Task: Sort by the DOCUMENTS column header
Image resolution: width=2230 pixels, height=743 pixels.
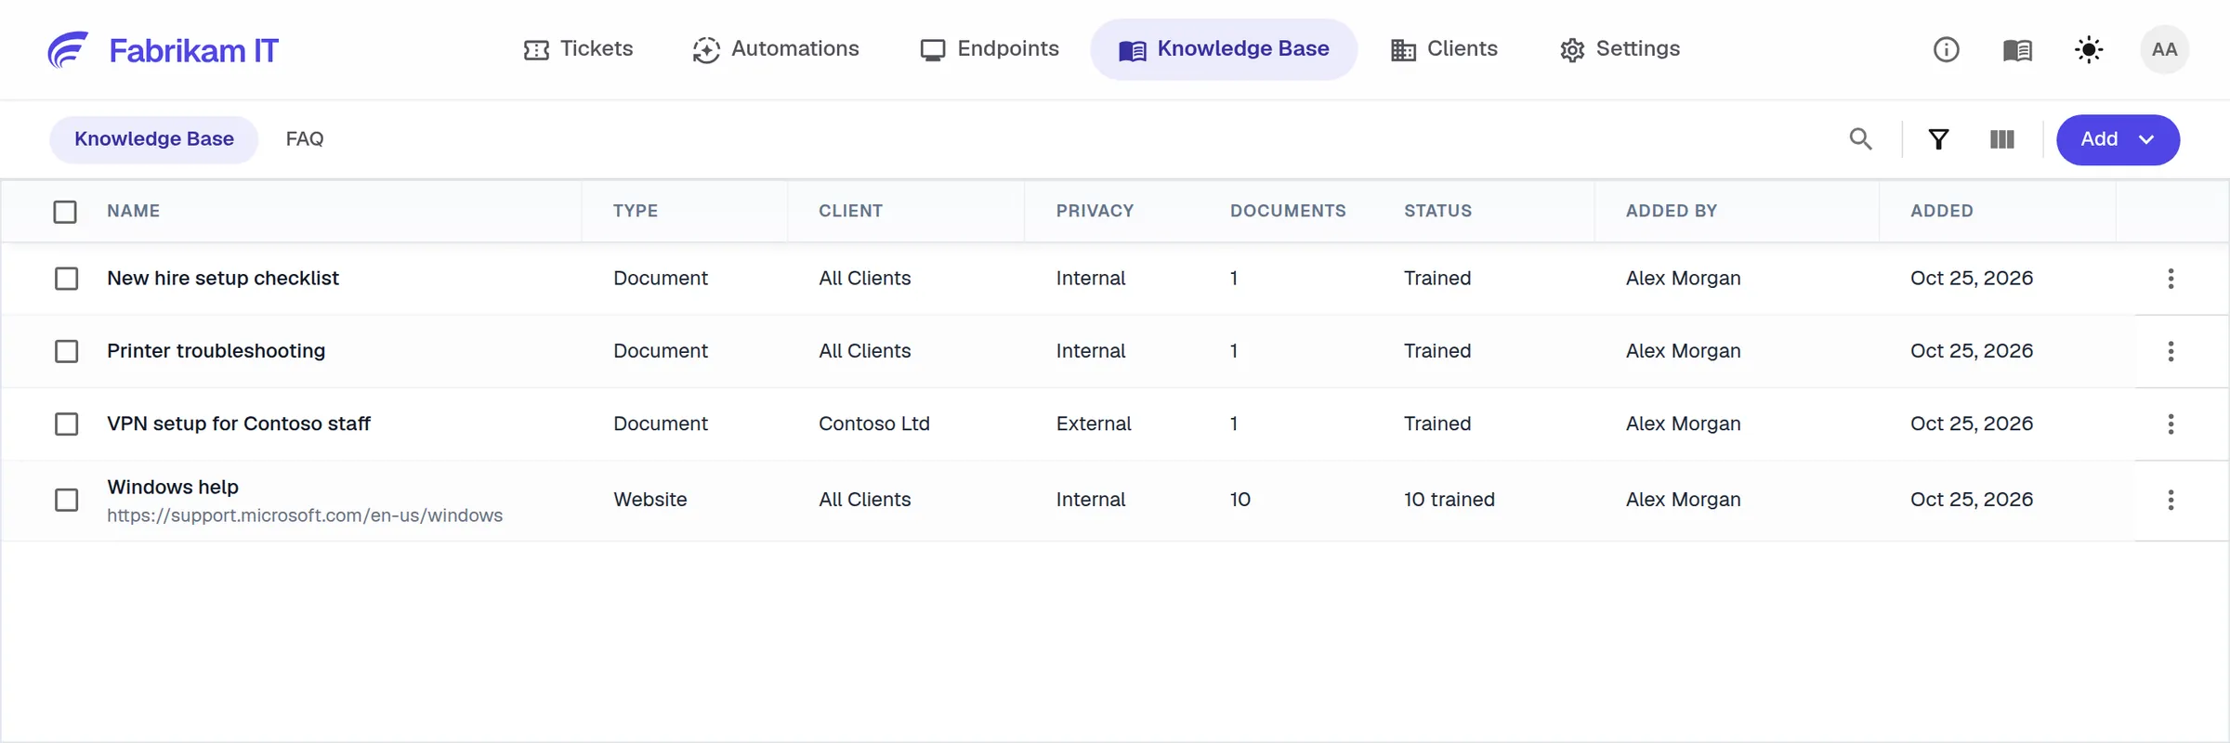Action: point(1288,211)
